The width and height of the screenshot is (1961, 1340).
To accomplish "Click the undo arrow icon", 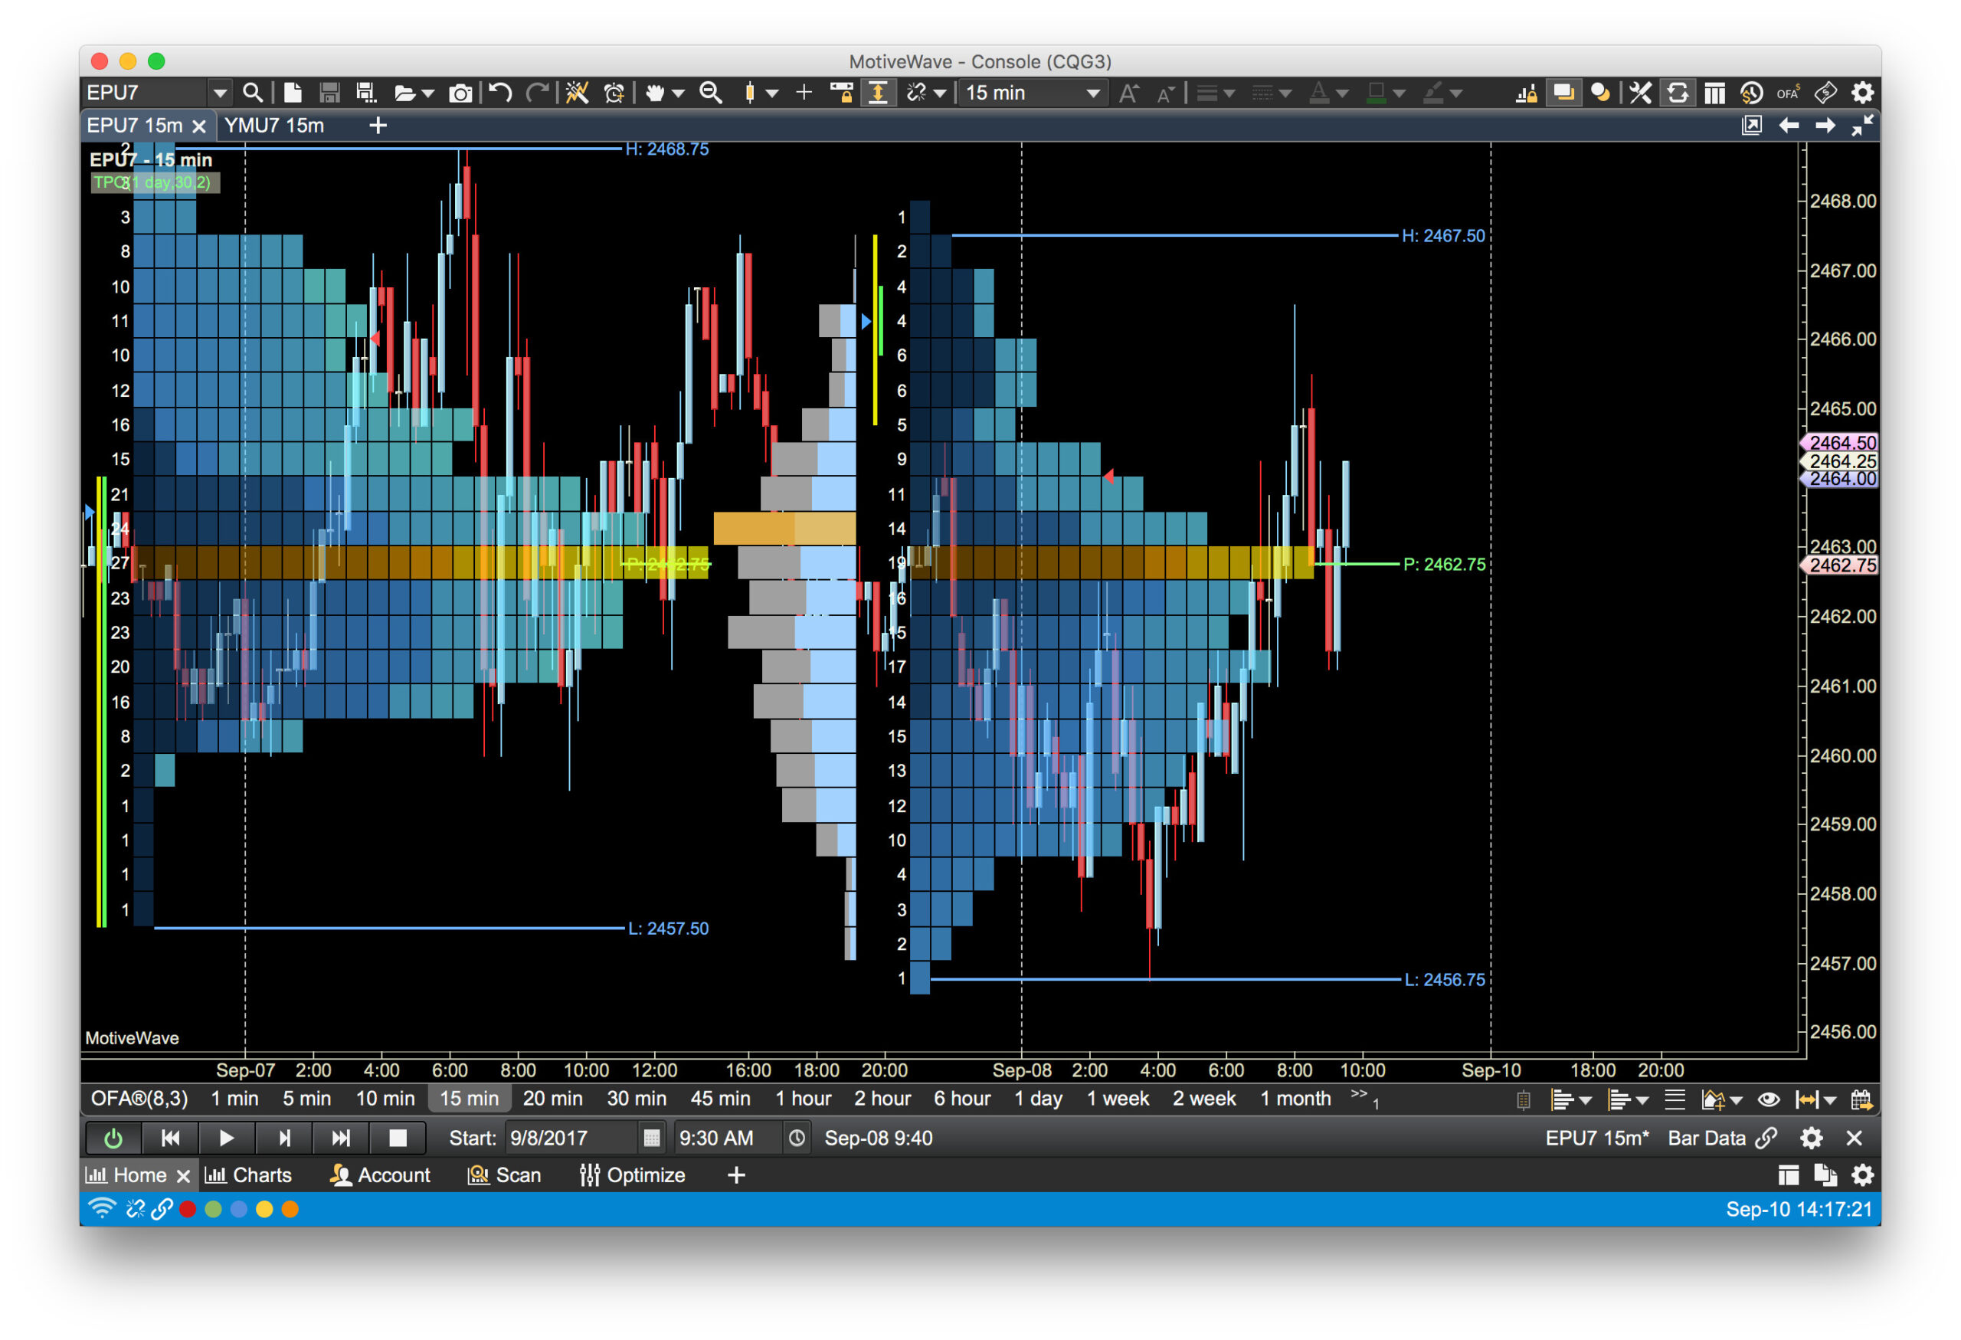I will click(500, 93).
